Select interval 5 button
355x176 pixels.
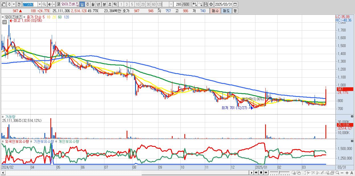[132, 4]
